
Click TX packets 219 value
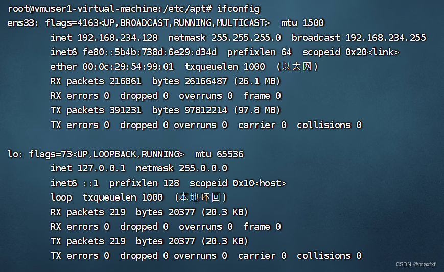click(118, 241)
